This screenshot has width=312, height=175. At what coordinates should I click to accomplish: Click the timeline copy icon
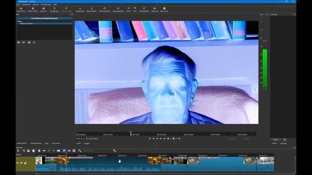click(29, 151)
